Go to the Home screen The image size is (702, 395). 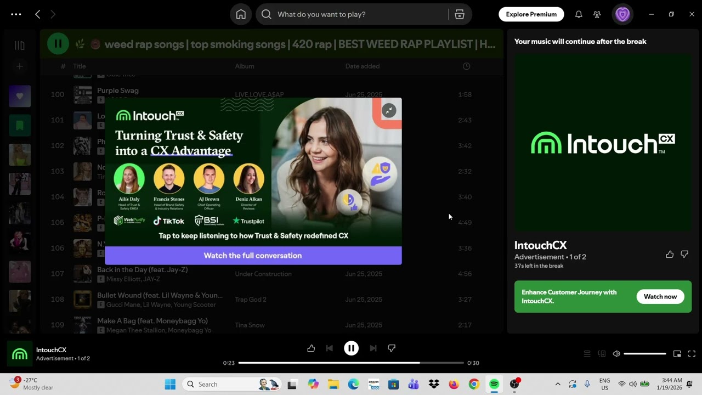click(241, 14)
